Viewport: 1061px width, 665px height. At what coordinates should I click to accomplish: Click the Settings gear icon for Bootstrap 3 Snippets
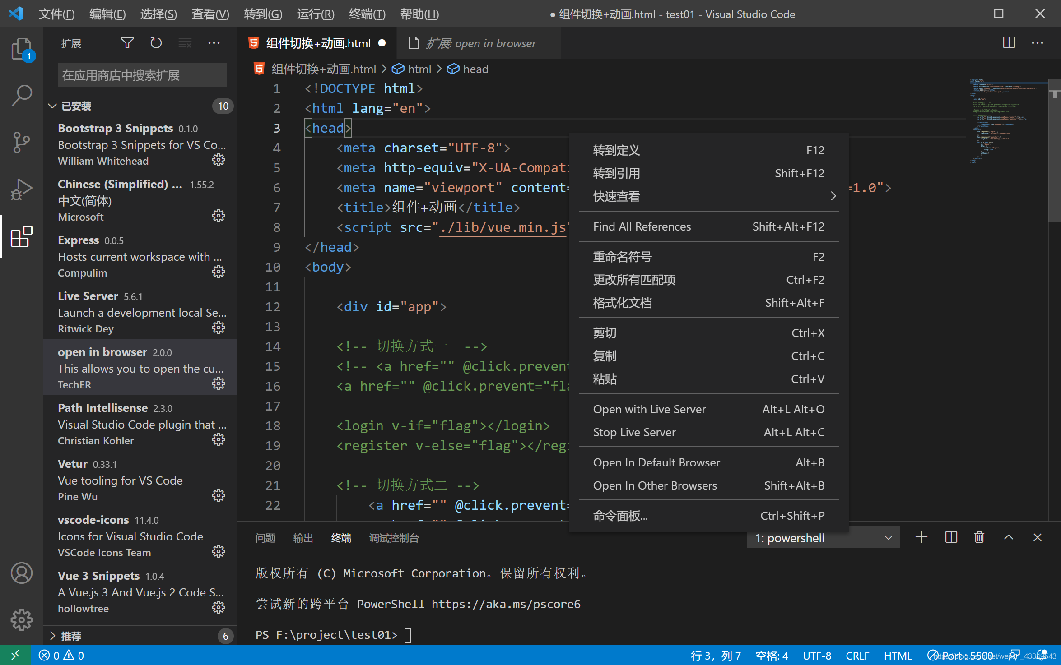[219, 159]
